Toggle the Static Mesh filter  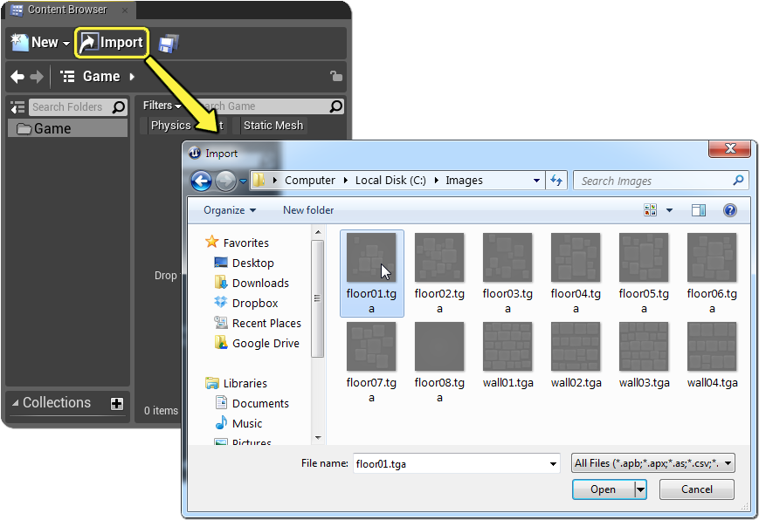(x=273, y=126)
